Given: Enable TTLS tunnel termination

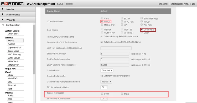Looking at the screenshot, I should 122,94.
